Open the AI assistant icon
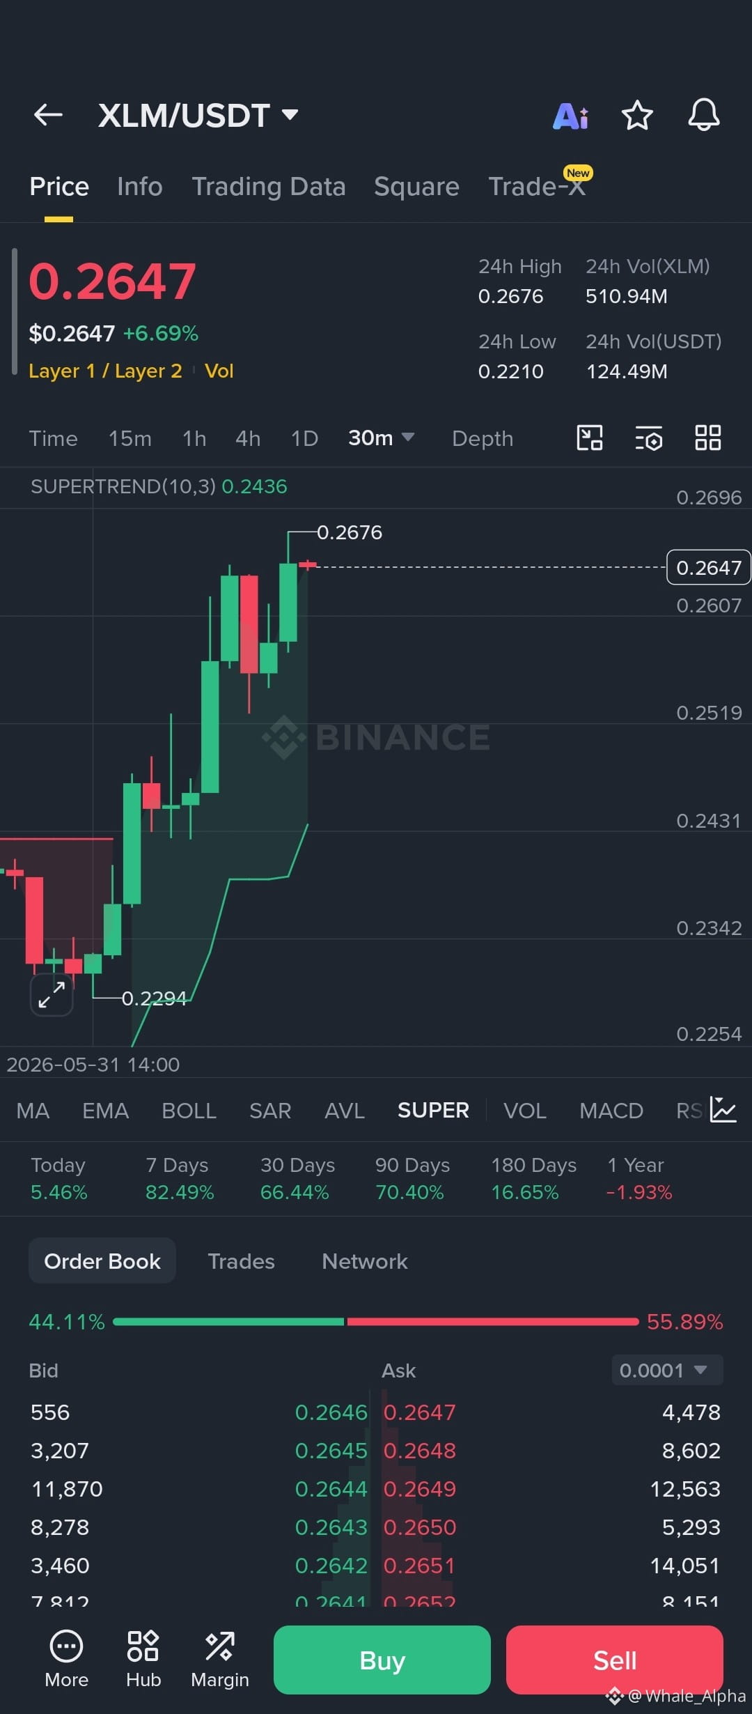Viewport: 752px width, 1714px height. tap(570, 116)
